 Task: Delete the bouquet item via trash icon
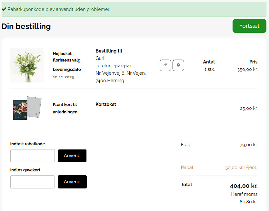pyautogui.click(x=178, y=65)
